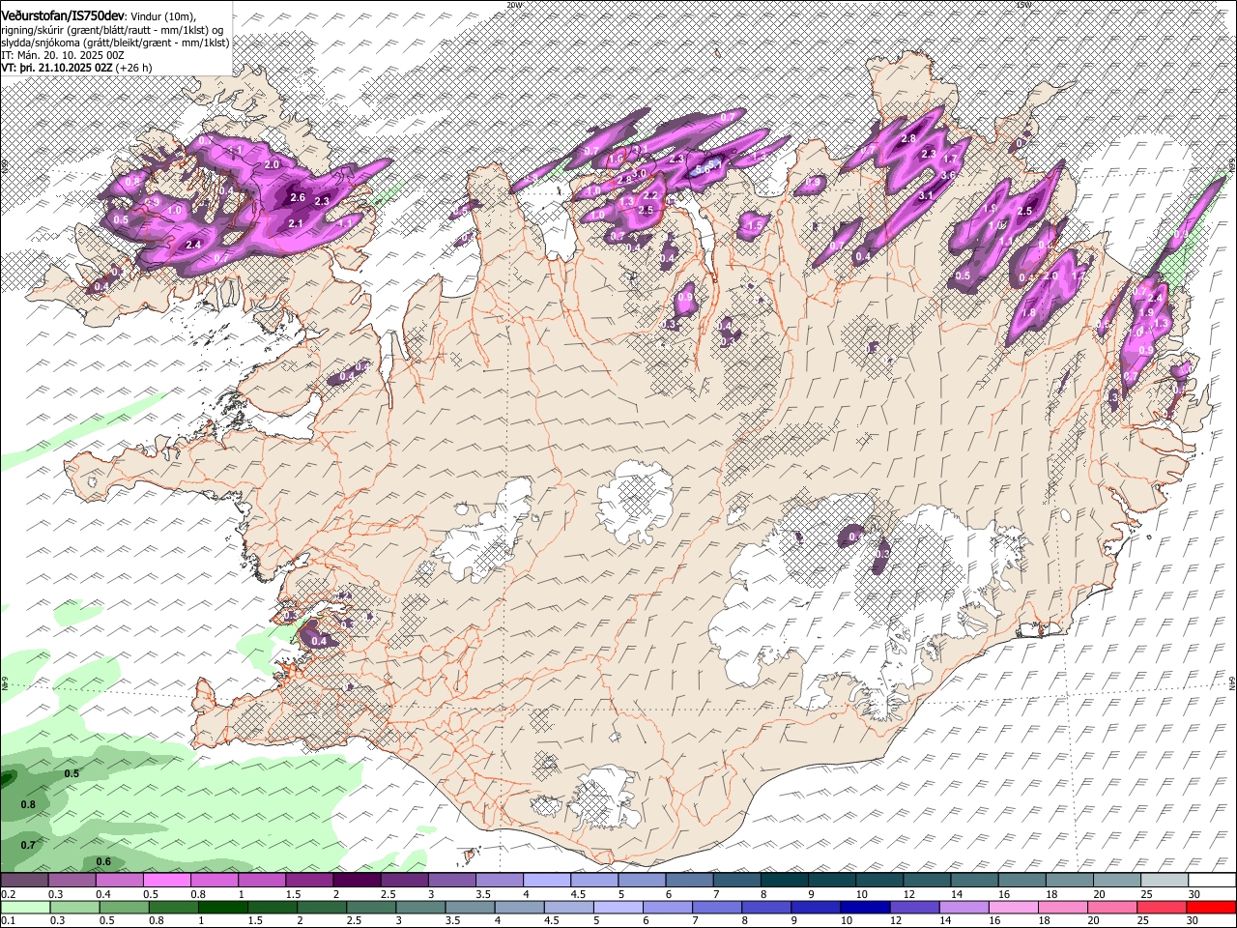This screenshot has height=928, width=1237.
Task: Click the 'Vindur (10m)' header text
Action: pos(162,15)
